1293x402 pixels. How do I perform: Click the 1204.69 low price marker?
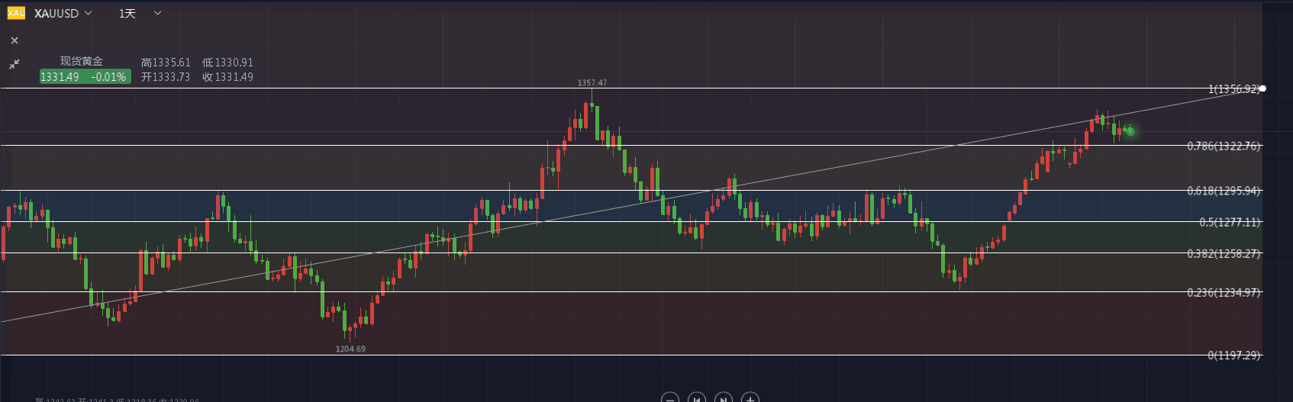coord(350,349)
